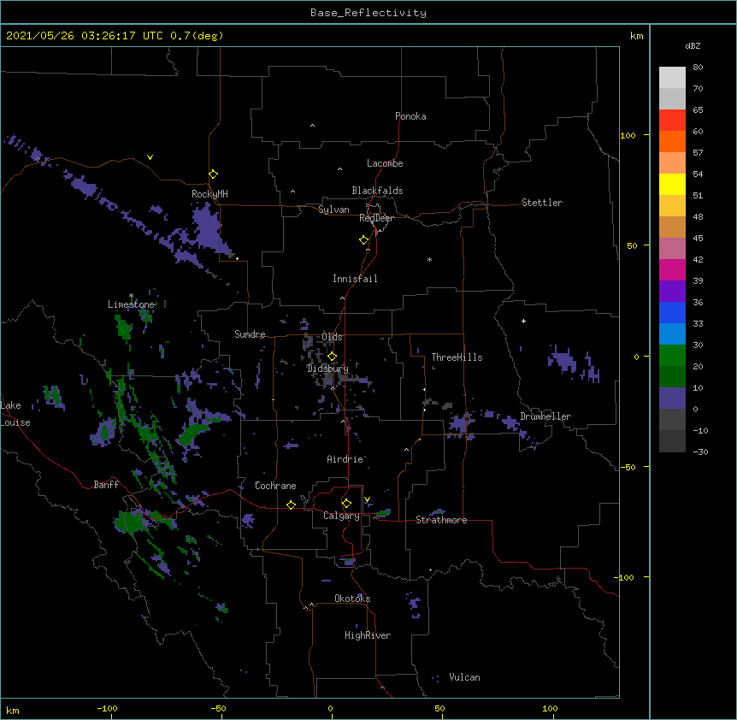Select the 0 dBZ purple-blue color swatch
Screen dimensions: 737x720
pyautogui.click(x=672, y=398)
